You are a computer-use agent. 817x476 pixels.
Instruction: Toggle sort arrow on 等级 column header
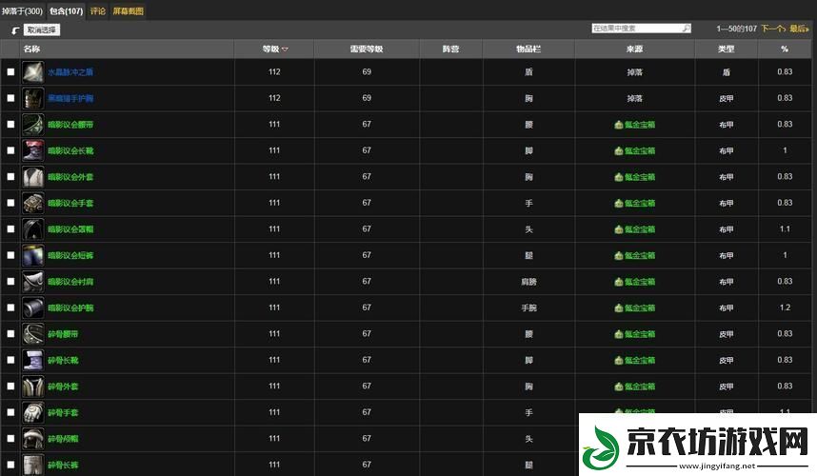285,50
